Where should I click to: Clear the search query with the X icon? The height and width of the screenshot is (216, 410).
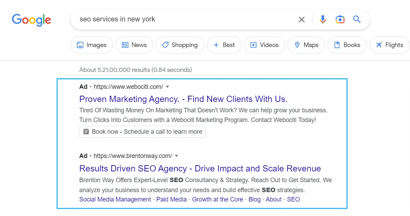click(x=301, y=20)
